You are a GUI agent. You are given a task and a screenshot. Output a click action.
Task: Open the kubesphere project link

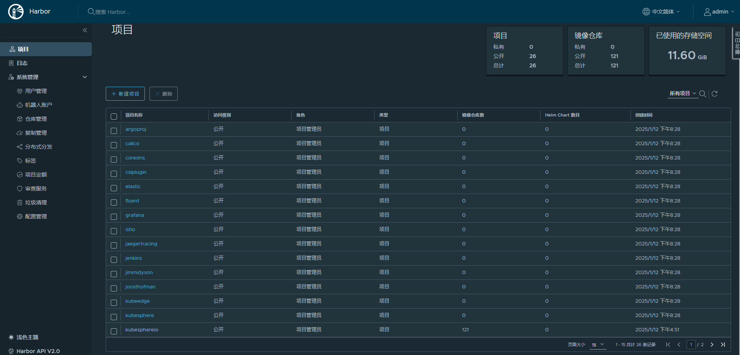coord(139,316)
